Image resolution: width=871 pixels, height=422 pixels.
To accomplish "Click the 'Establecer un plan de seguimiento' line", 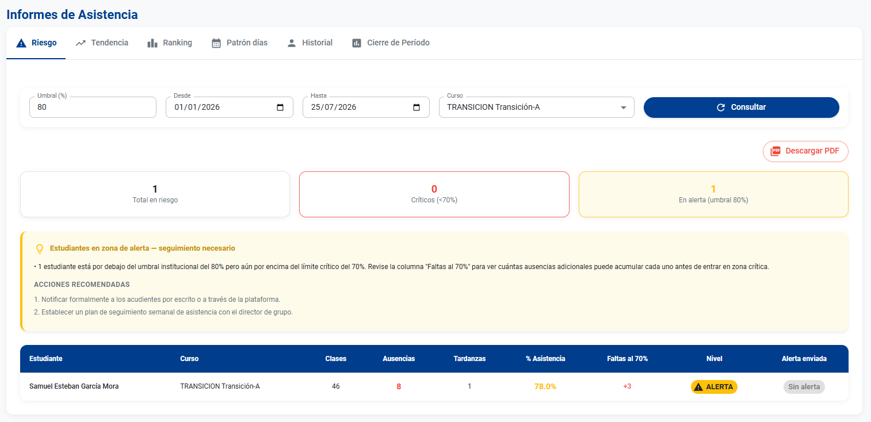I will point(163,312).
